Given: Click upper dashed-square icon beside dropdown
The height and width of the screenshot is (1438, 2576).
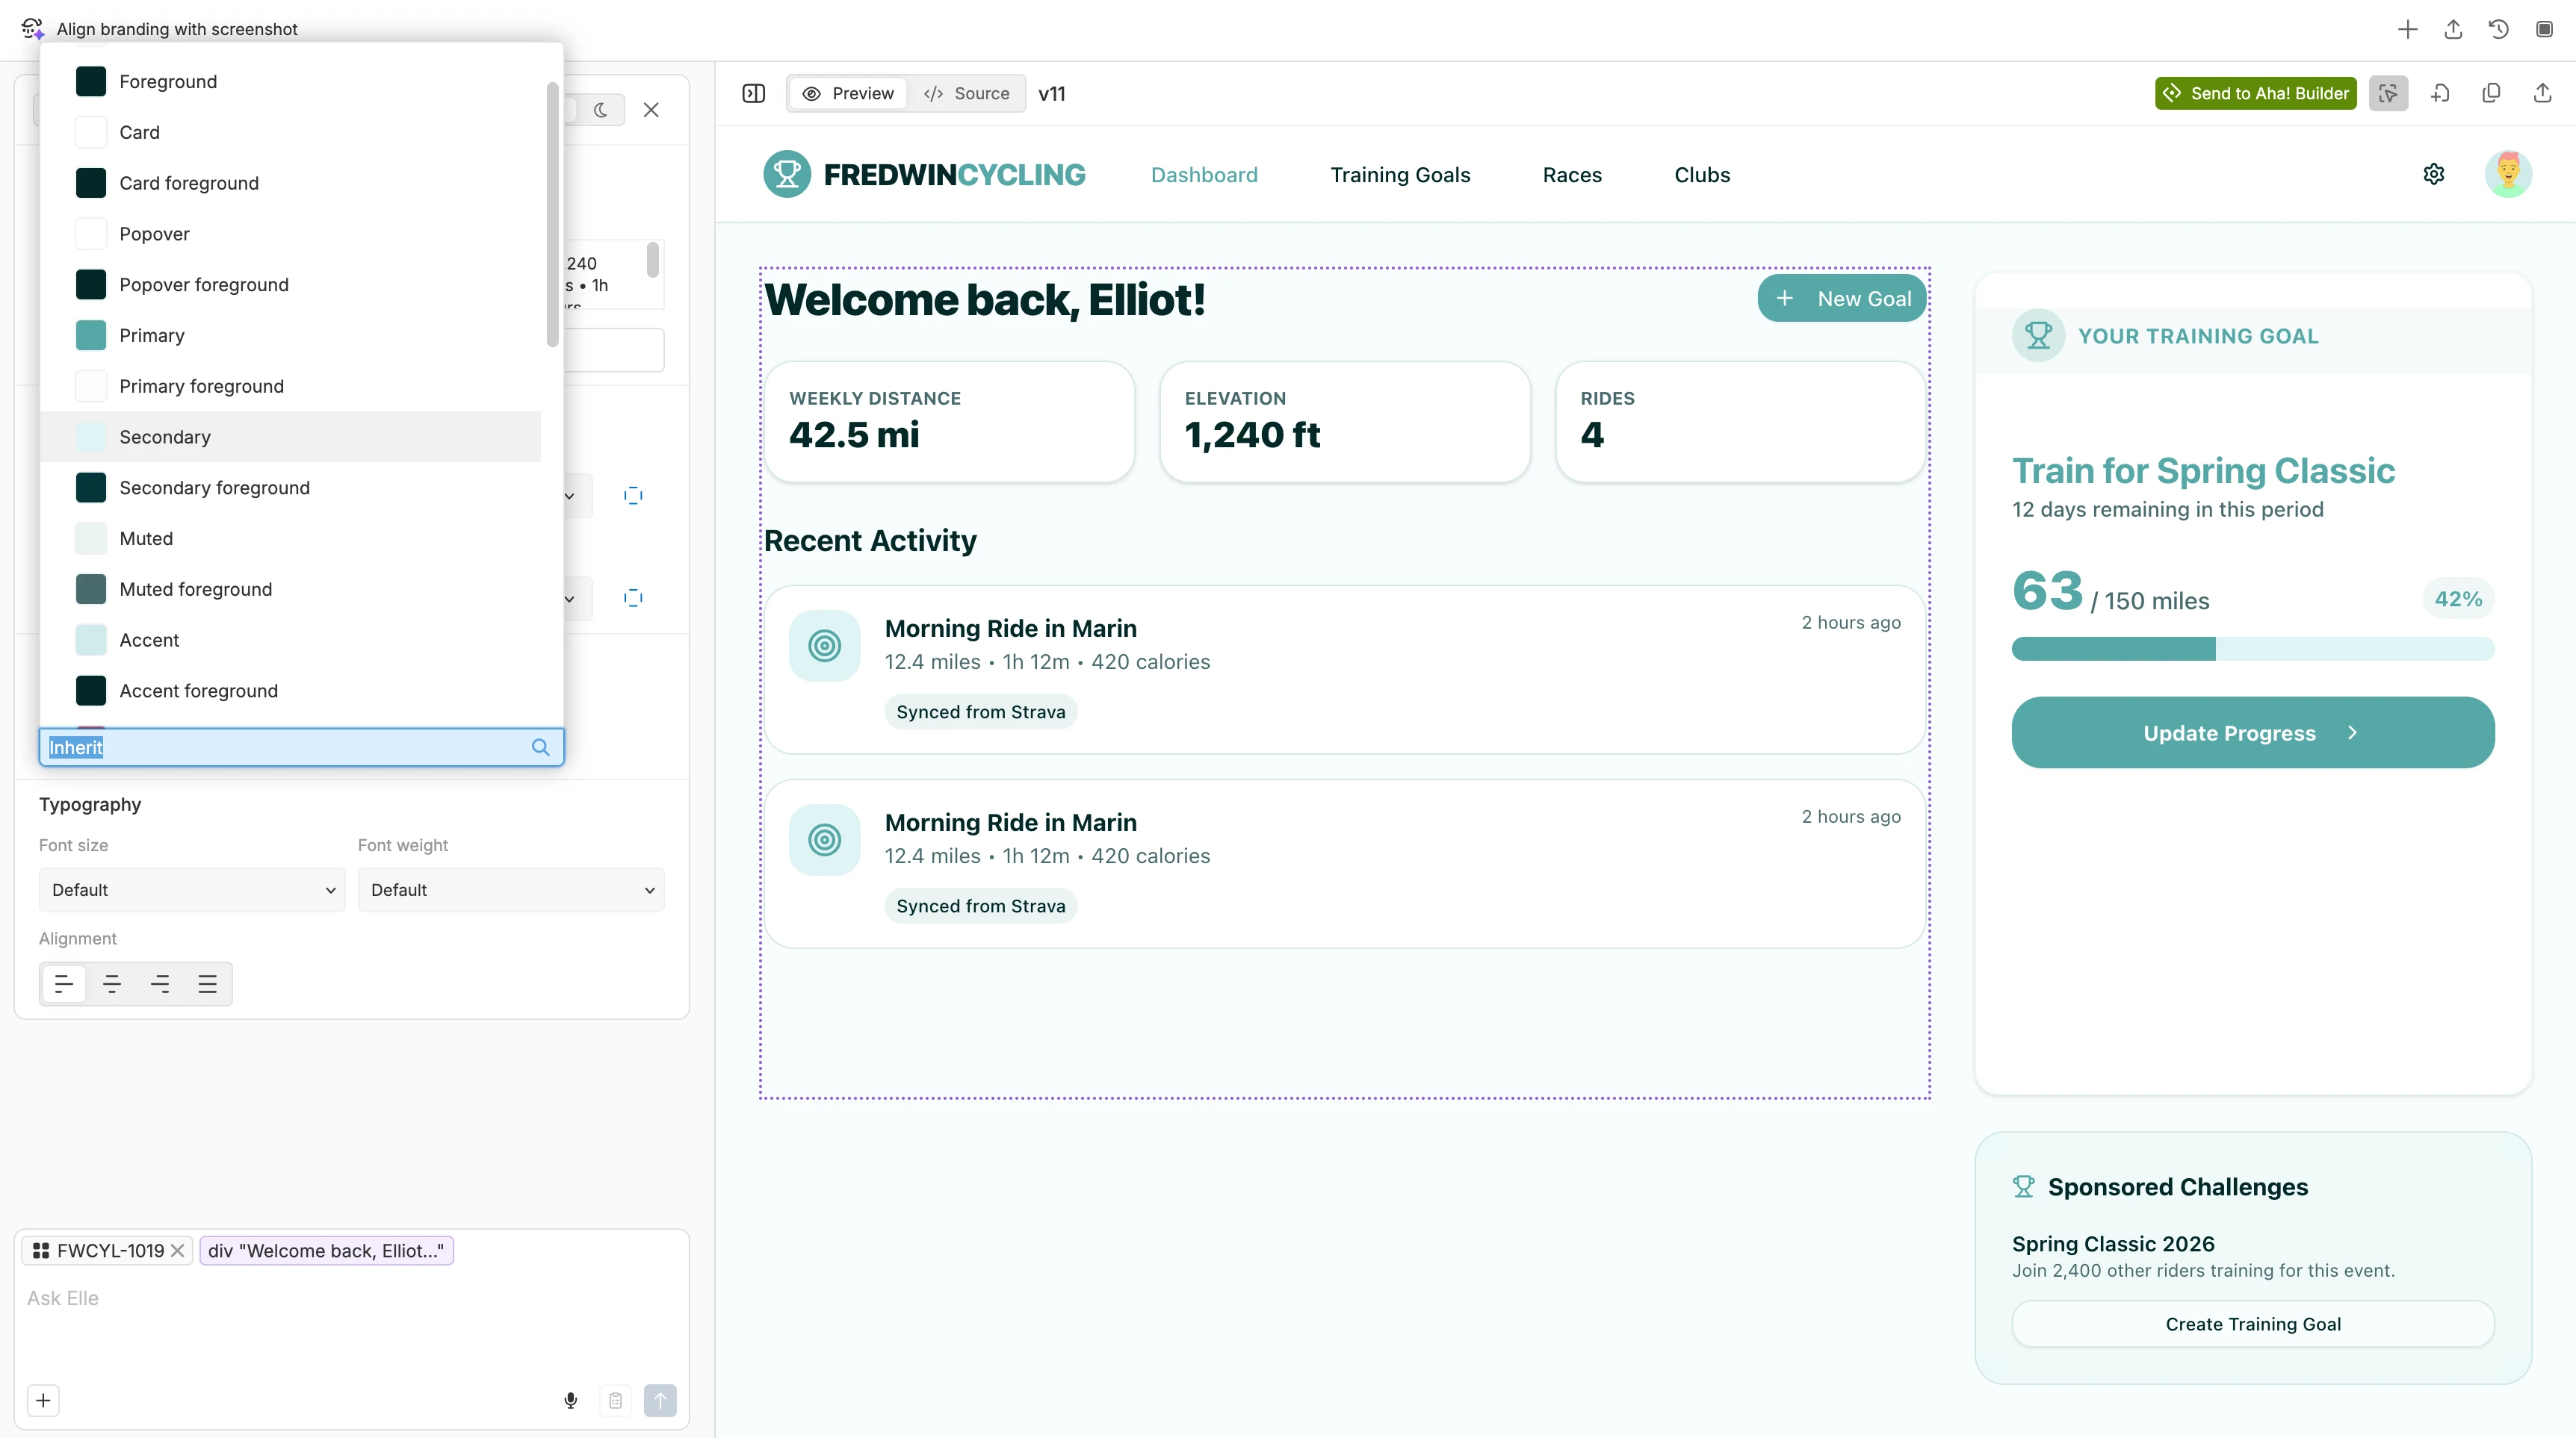Looking at the screenshot, I should tap(633, 496).
